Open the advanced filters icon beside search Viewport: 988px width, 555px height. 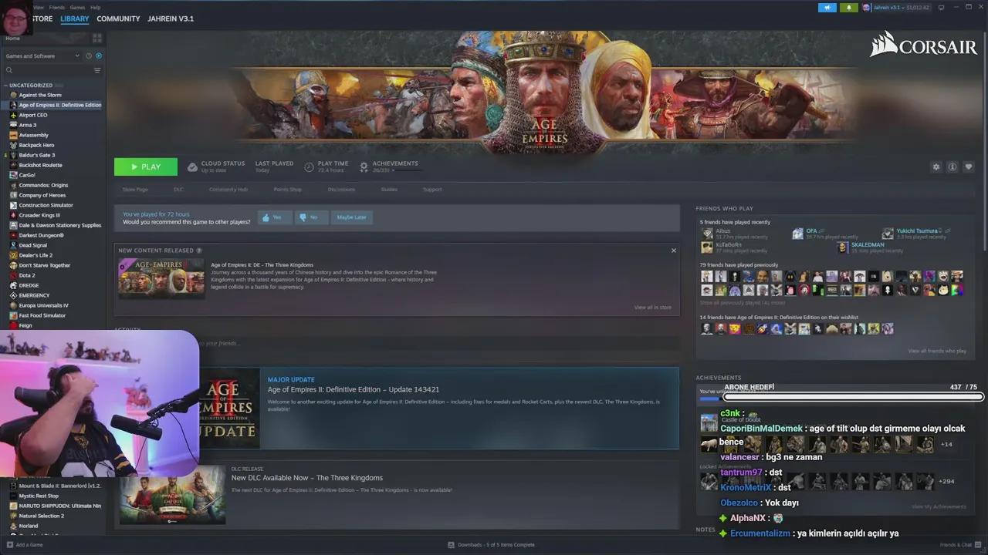pyautogui.click(x=97, y=70)
